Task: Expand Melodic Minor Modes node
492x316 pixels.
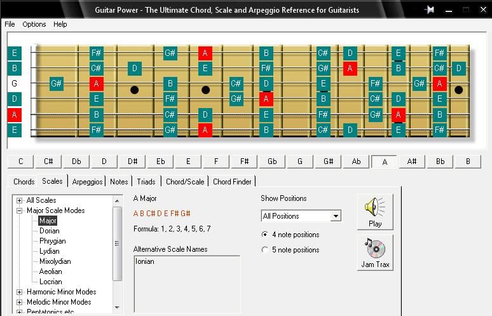Action: pos(20,302)
